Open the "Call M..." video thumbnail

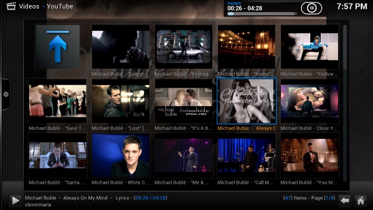247,155
